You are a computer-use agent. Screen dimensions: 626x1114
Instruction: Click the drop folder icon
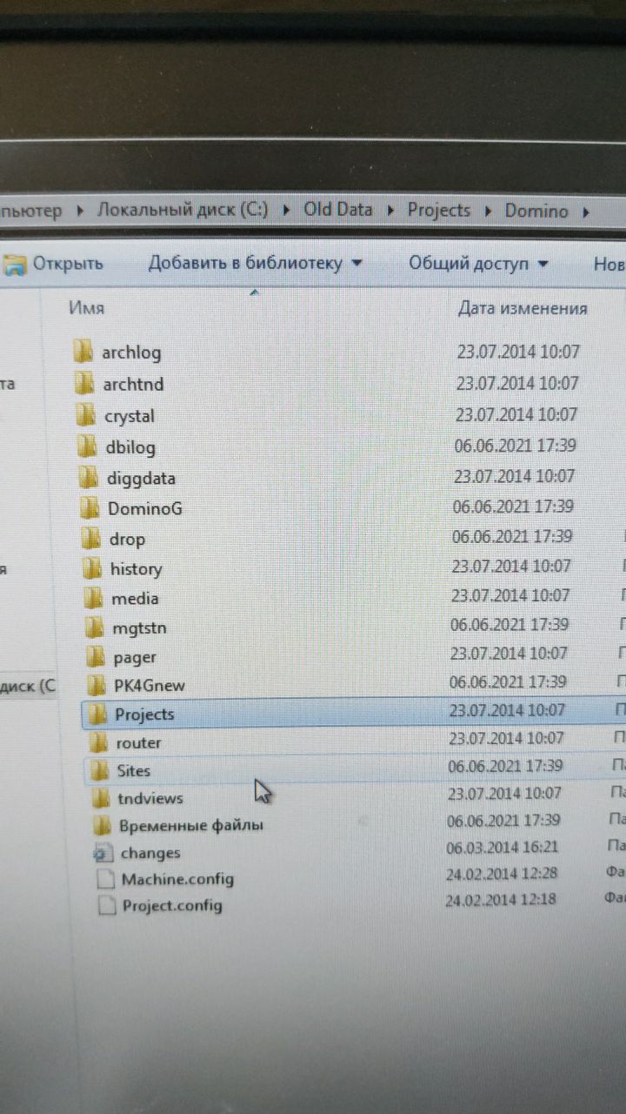tap(90, 538)
